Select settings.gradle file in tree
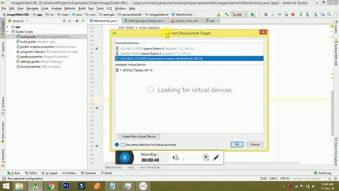Viewport: 339px width, 191px height. [x=39, y=62]
